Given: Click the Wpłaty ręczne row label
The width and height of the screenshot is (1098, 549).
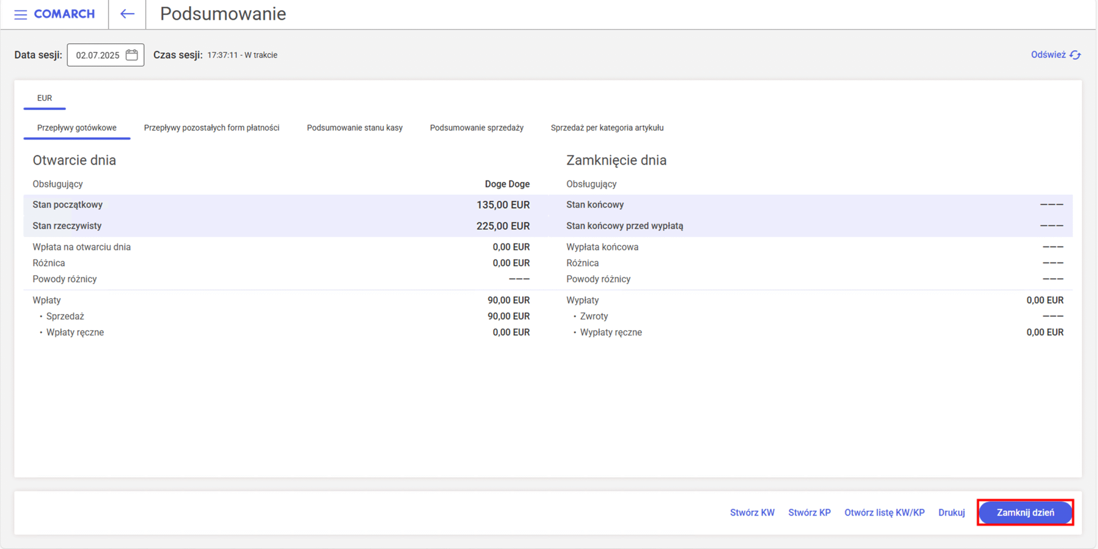Looking at the screenshot, I should coord(75,332).
